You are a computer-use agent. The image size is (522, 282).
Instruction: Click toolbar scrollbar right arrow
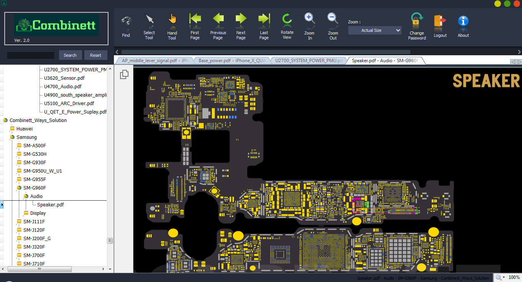[519, 52]
